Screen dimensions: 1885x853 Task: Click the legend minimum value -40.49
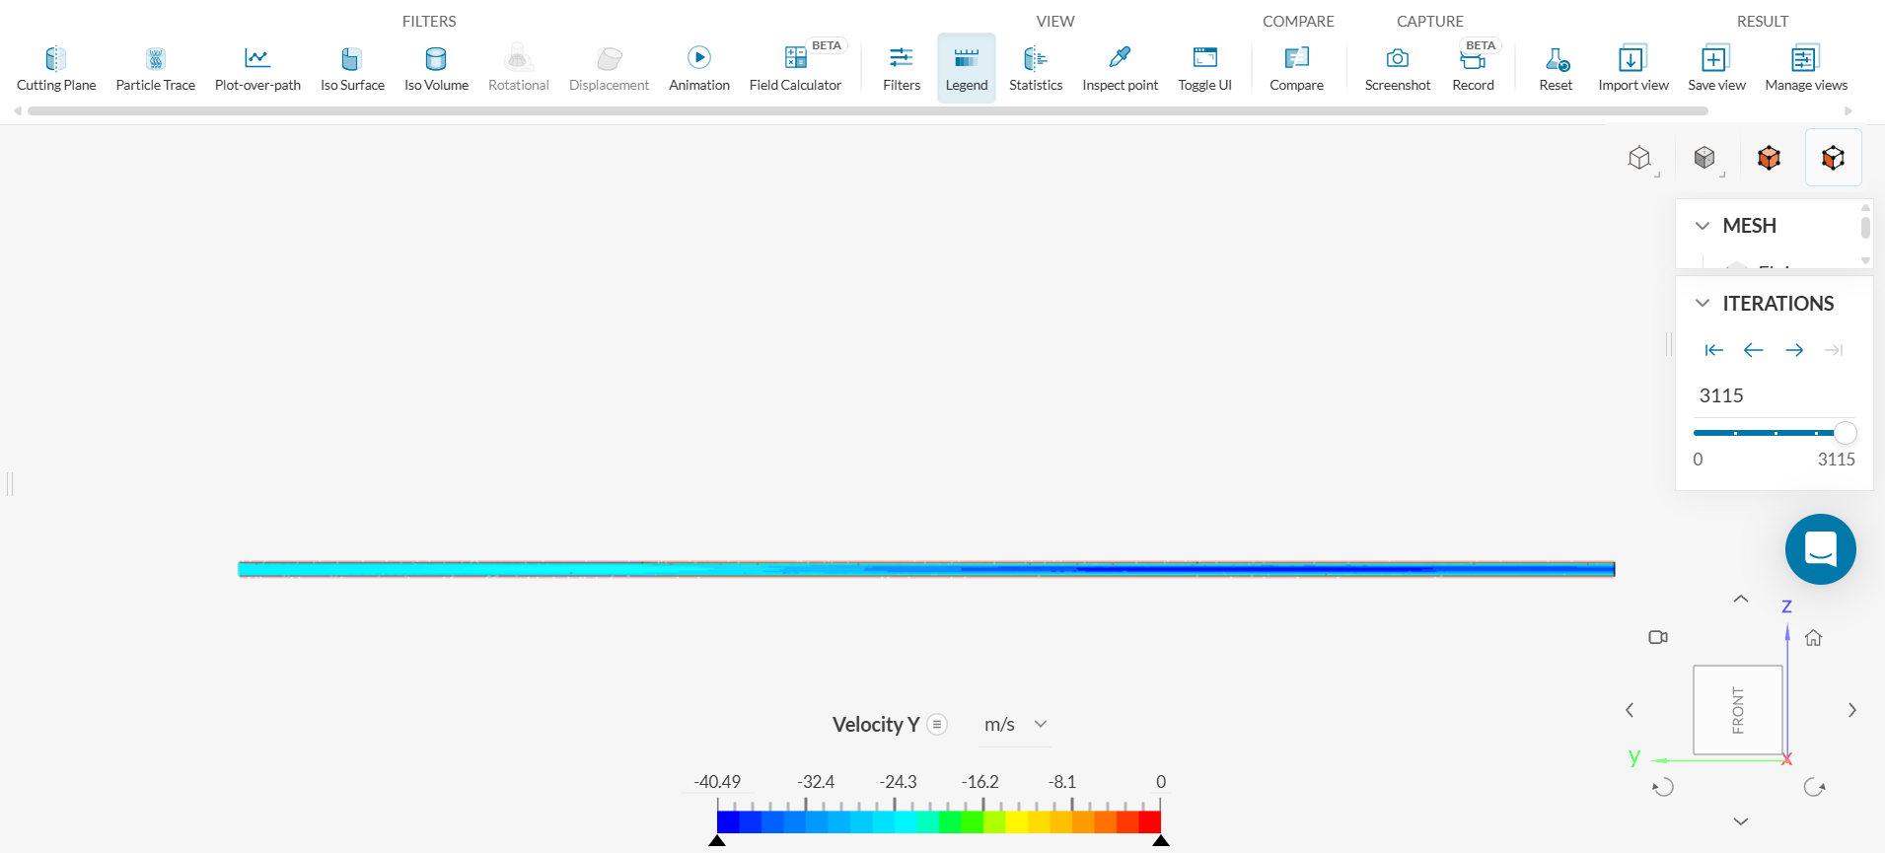click(717, 782)
